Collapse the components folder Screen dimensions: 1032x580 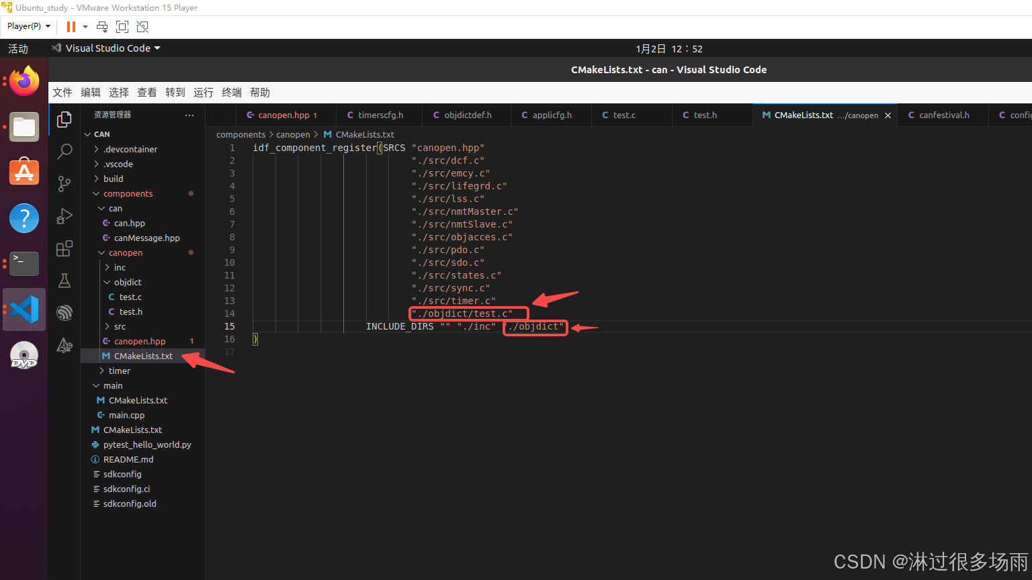[142, 193]
